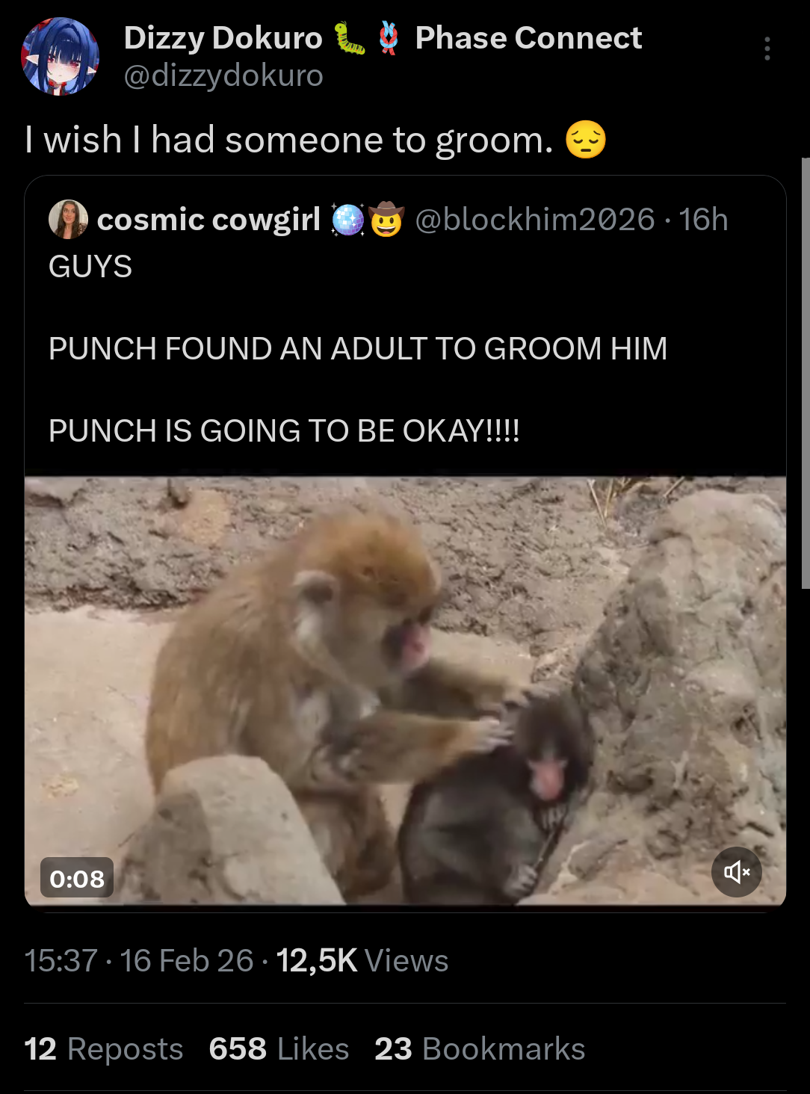View the 12 Reposts list
This screenshot has height=1094, width=810.
click(x=104, y=1048)
